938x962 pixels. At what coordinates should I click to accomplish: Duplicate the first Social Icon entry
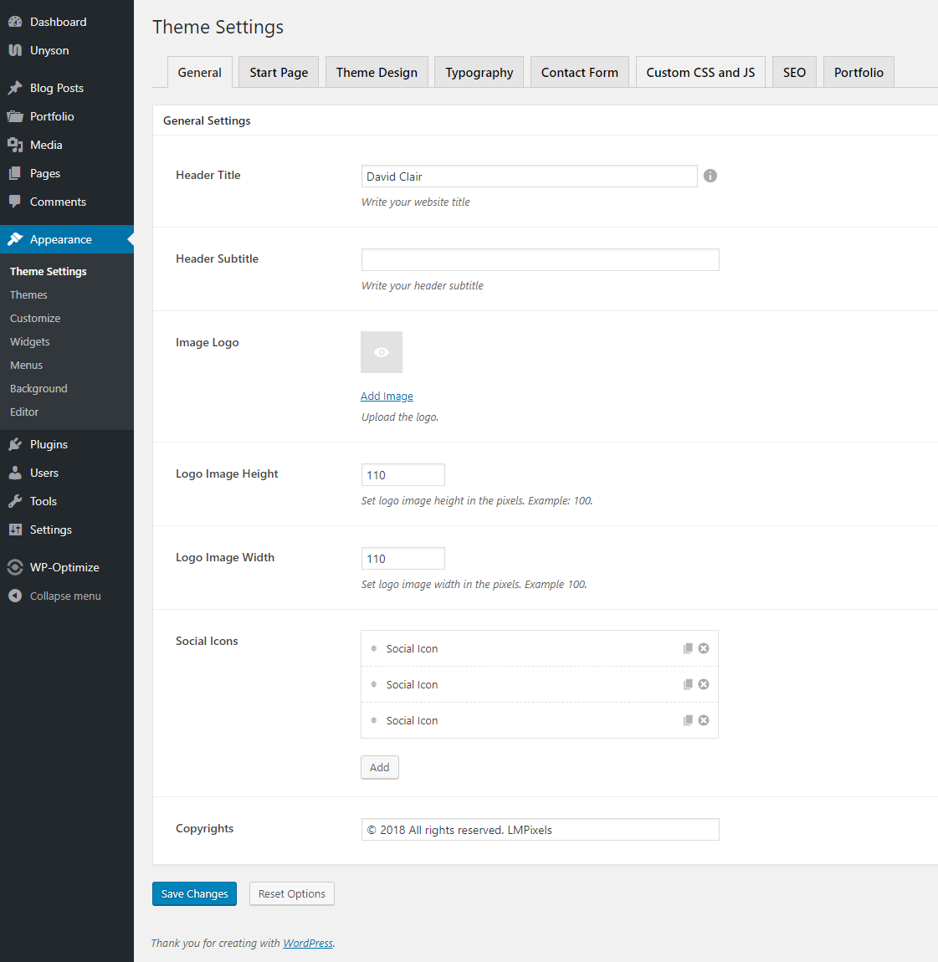[688, 647]
